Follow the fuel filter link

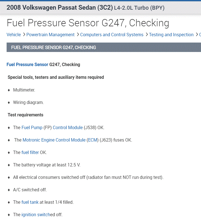[x=30, y=152]
